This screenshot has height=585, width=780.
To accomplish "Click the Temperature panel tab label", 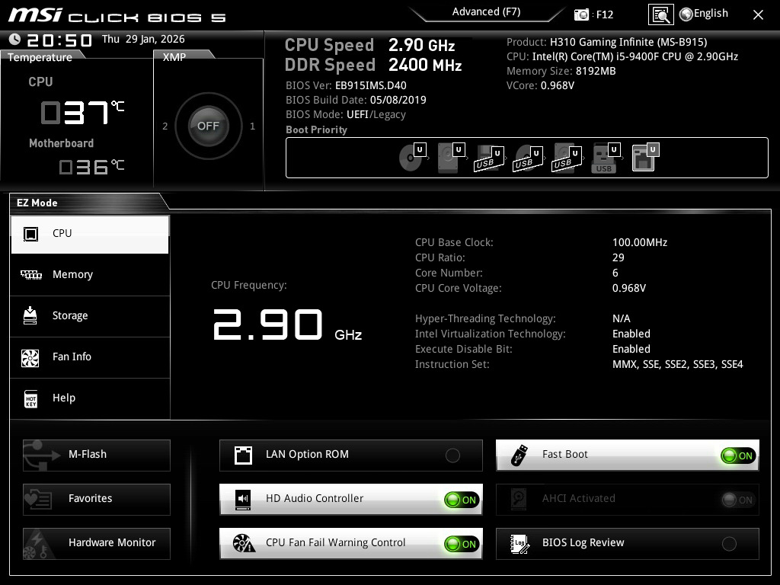I will (40, 57).
